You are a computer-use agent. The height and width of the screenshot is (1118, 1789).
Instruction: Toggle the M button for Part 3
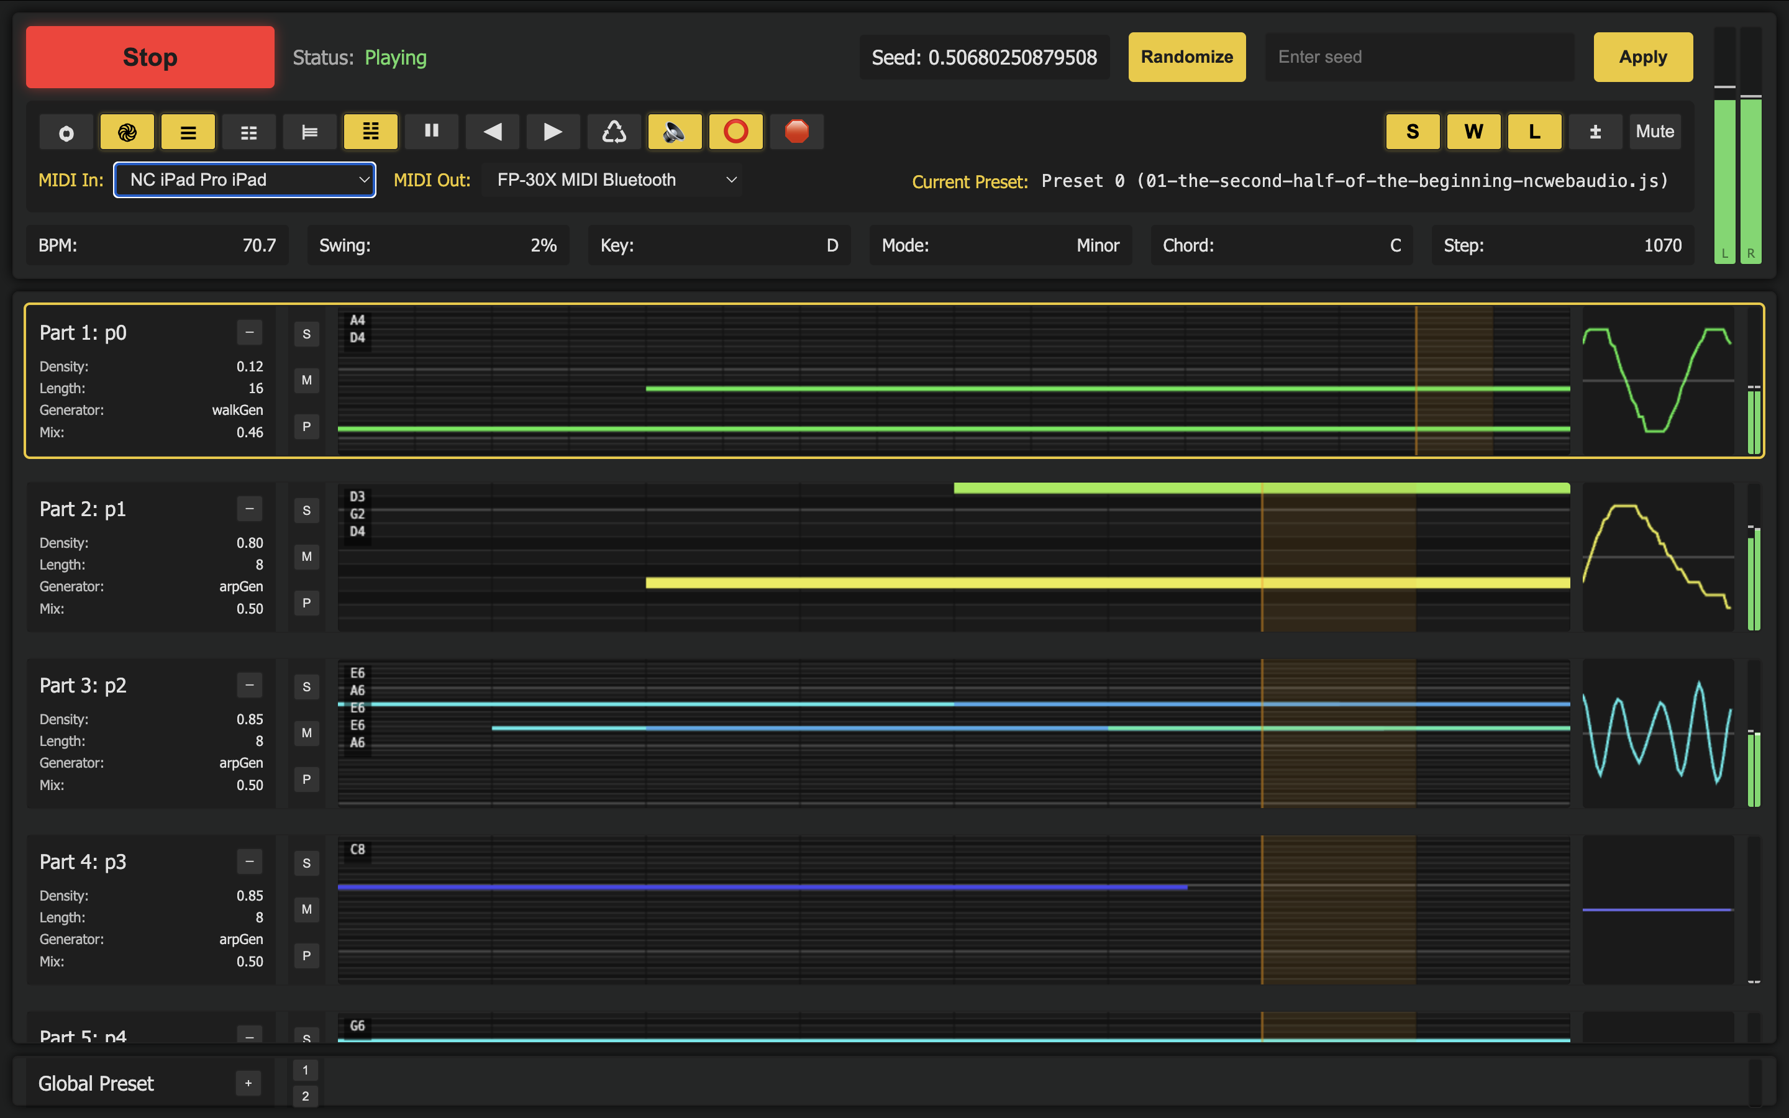306,733
